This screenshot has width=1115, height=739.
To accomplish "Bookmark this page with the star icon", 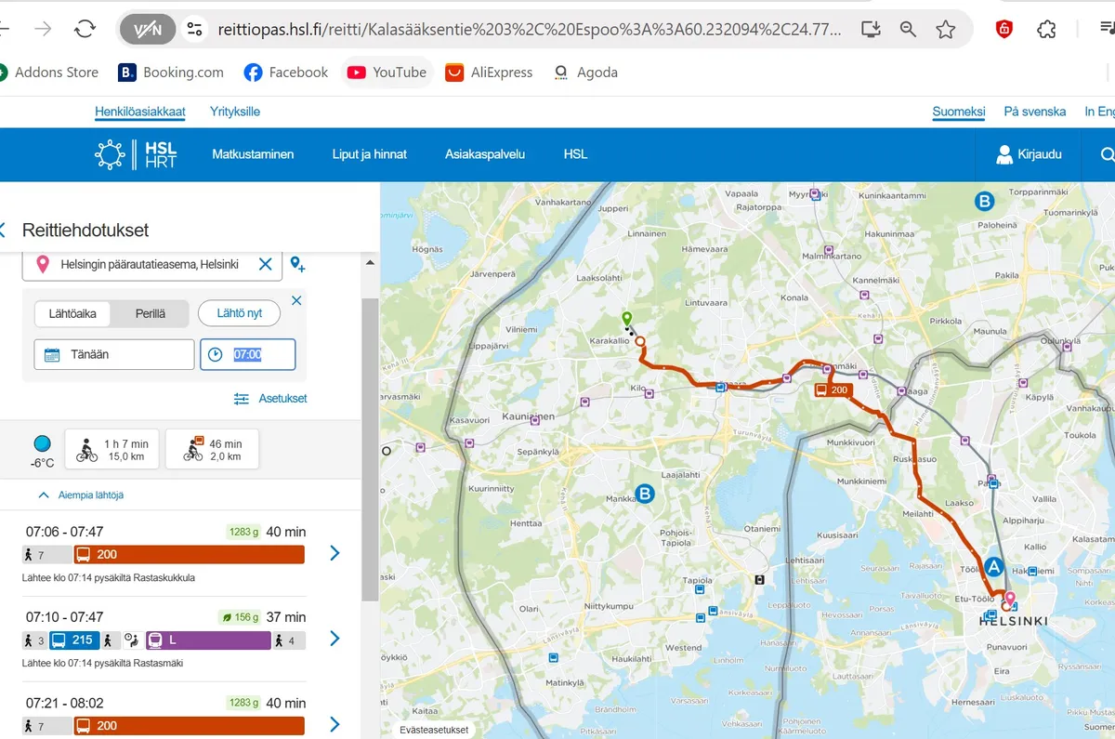I will [x=946, y=30].
